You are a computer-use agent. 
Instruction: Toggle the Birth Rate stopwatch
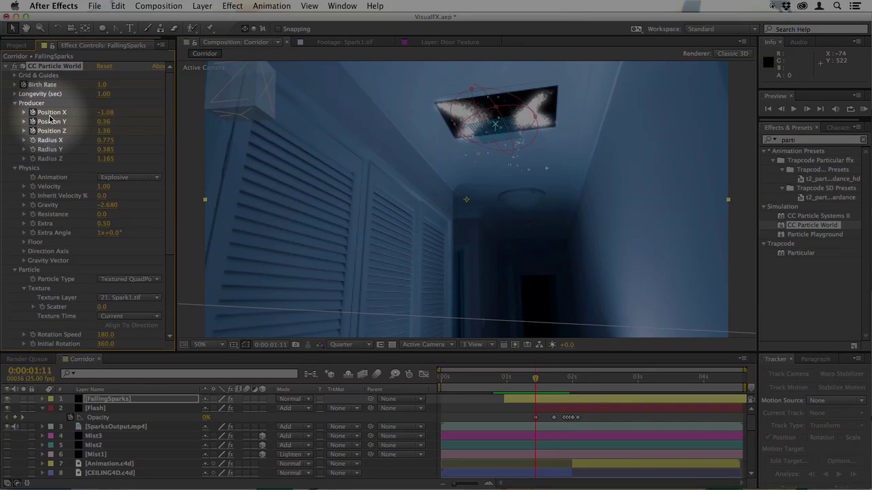pyautogui.click(x=23, y=84)
